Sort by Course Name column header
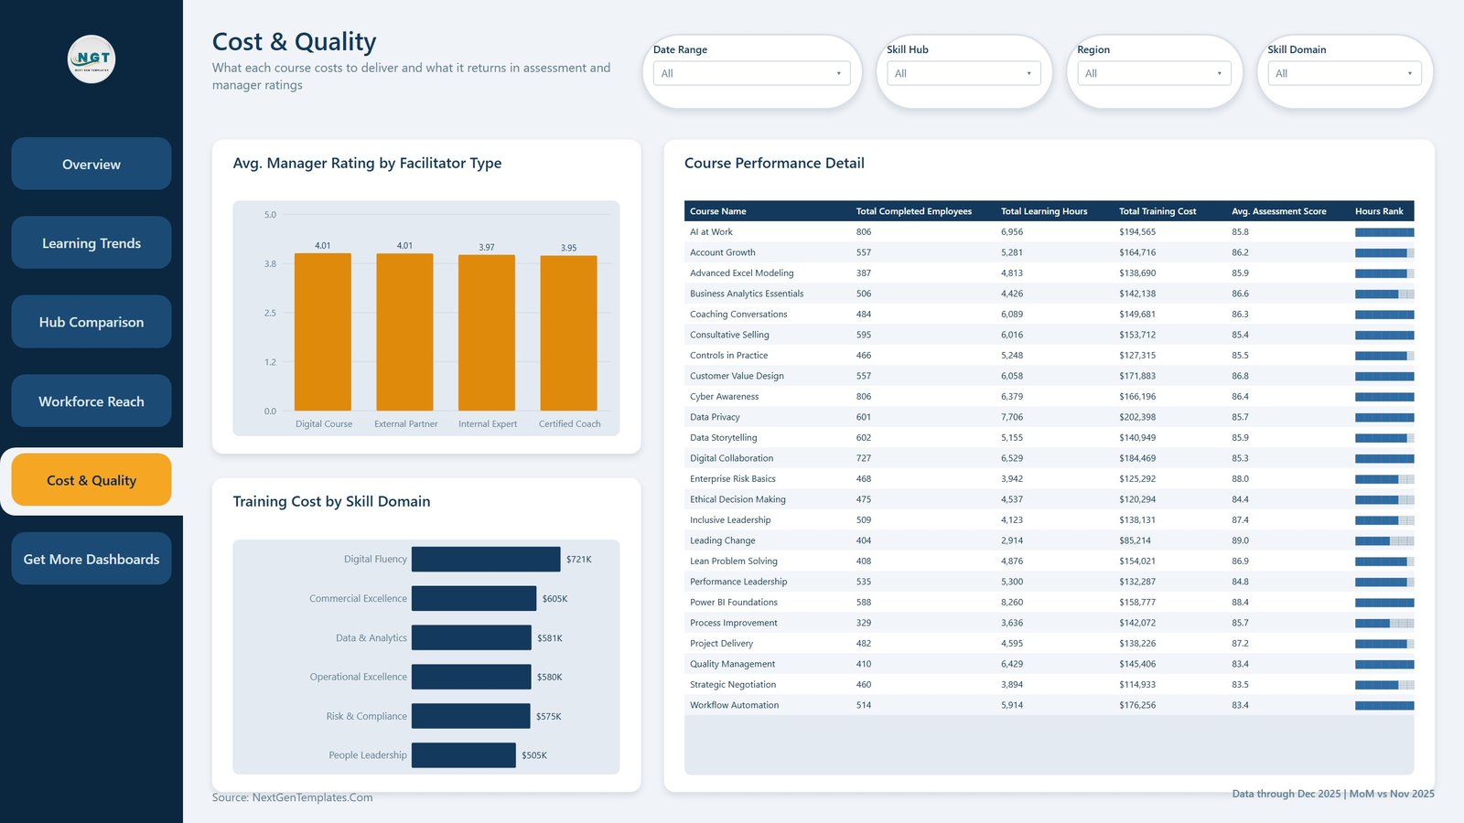 point(718,211)
